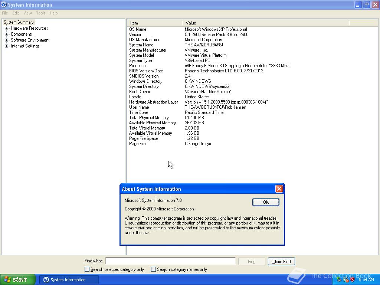Select Internet Settings tree item label

pyautogui.click(x=25, y=46)
